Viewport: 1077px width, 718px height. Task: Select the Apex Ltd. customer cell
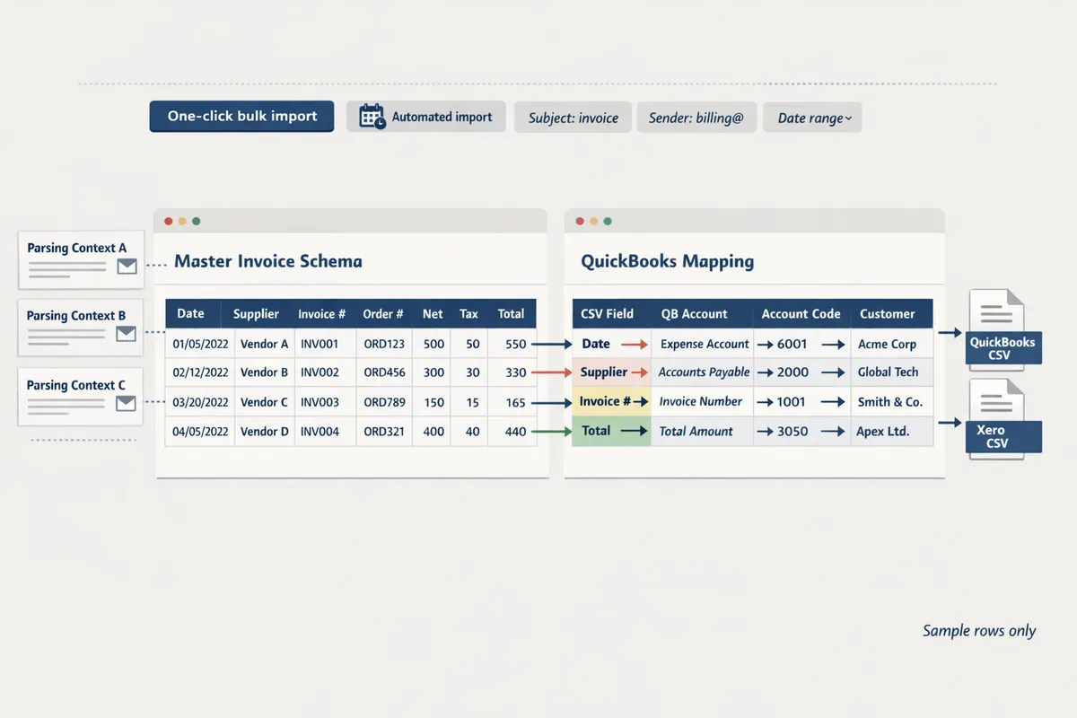[891, 432]
